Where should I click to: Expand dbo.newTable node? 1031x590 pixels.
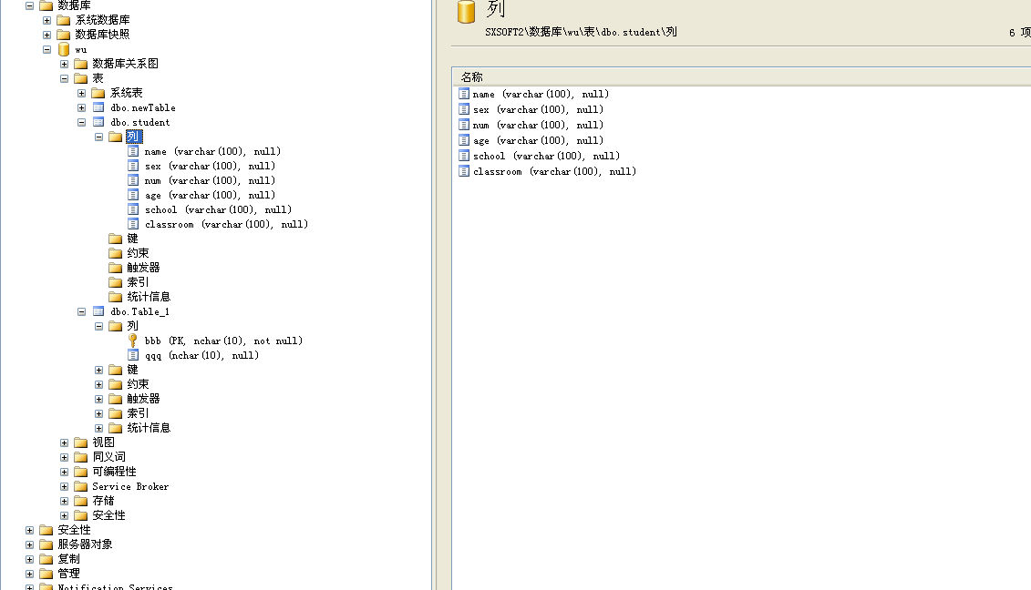(x=81, y=107)
